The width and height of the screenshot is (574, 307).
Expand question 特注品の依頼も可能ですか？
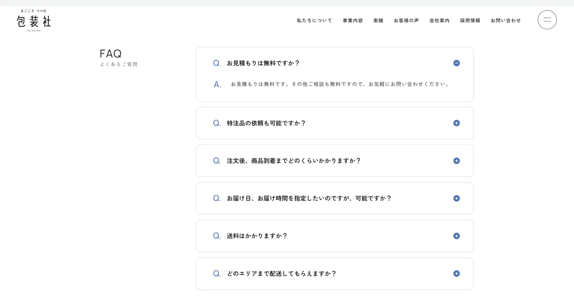click(335, 123)
